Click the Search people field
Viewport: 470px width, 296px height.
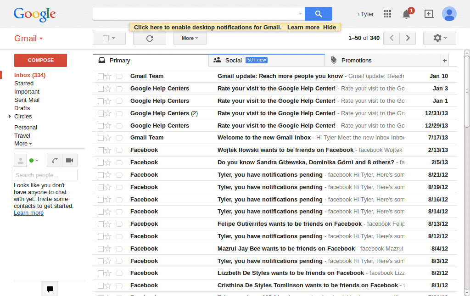click(x=45, y=175)
